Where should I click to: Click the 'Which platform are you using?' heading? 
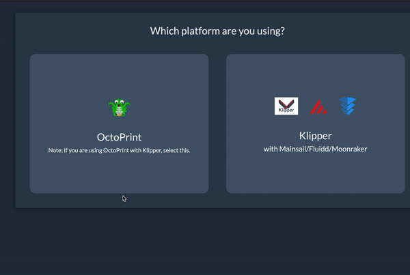[217, 31]
